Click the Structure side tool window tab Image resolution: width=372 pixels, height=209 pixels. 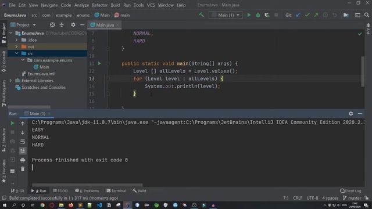click(x=4, y=140)
